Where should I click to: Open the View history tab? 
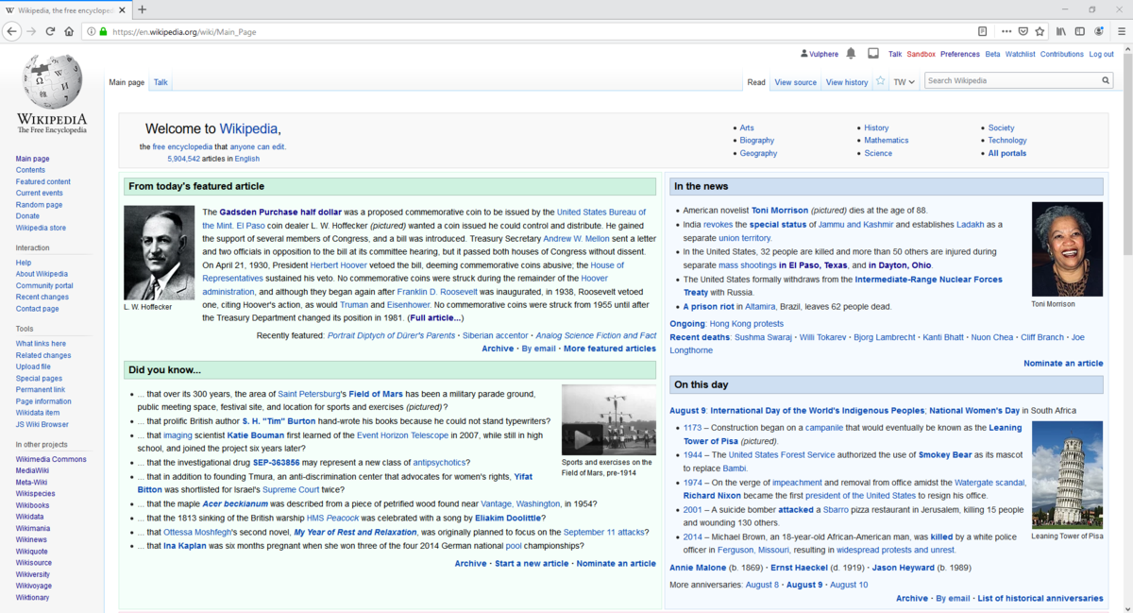[x=847, y=82]
